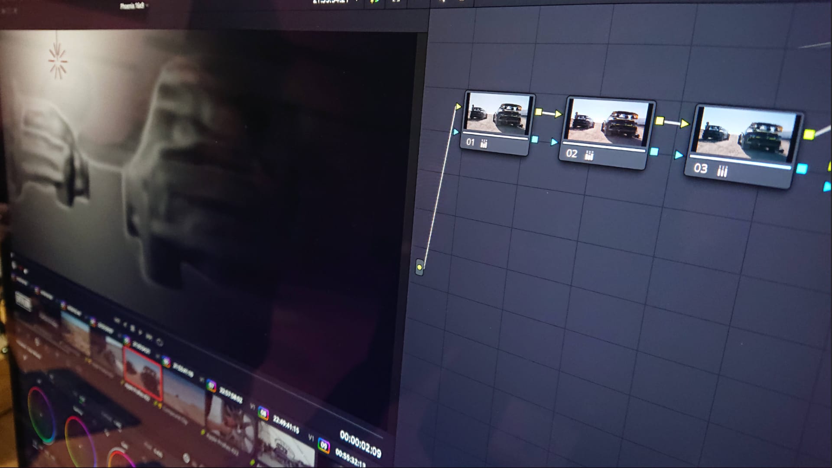
Task: Select the red-outlined current clip thumbnail
Action: 143,373
